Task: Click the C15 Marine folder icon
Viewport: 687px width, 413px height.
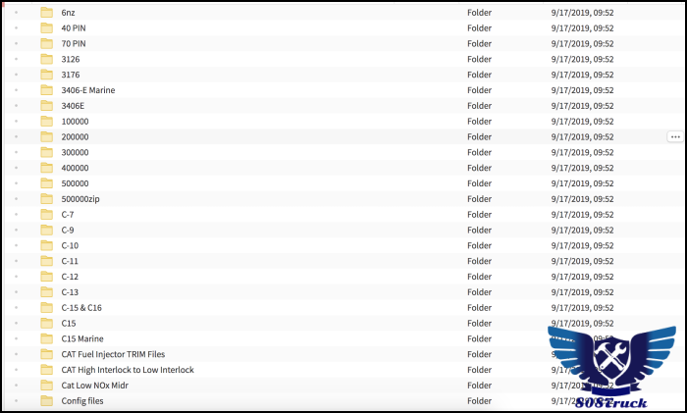Action: [46, 338]
